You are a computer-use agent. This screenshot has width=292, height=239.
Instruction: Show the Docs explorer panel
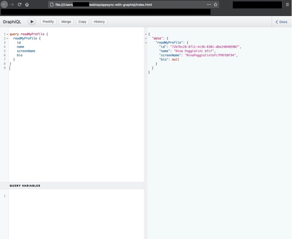[281, 22]
